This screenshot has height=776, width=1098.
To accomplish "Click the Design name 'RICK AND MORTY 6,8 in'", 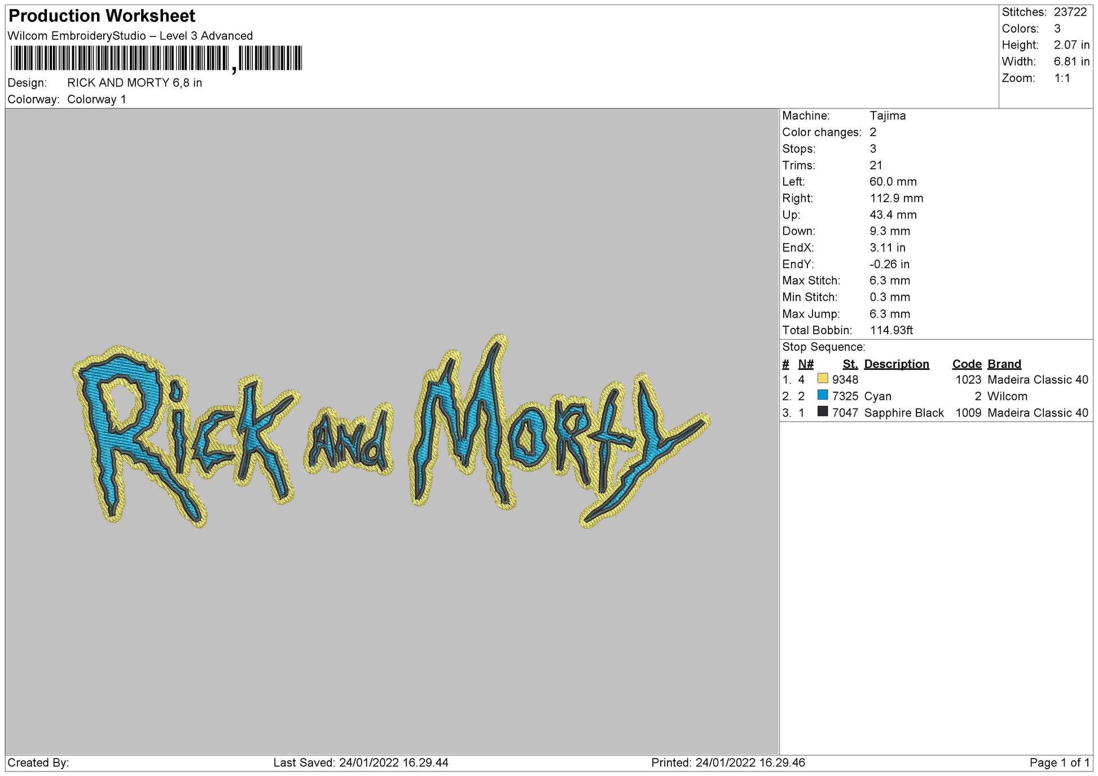I will pyautogui.click(x=134, y=83).
